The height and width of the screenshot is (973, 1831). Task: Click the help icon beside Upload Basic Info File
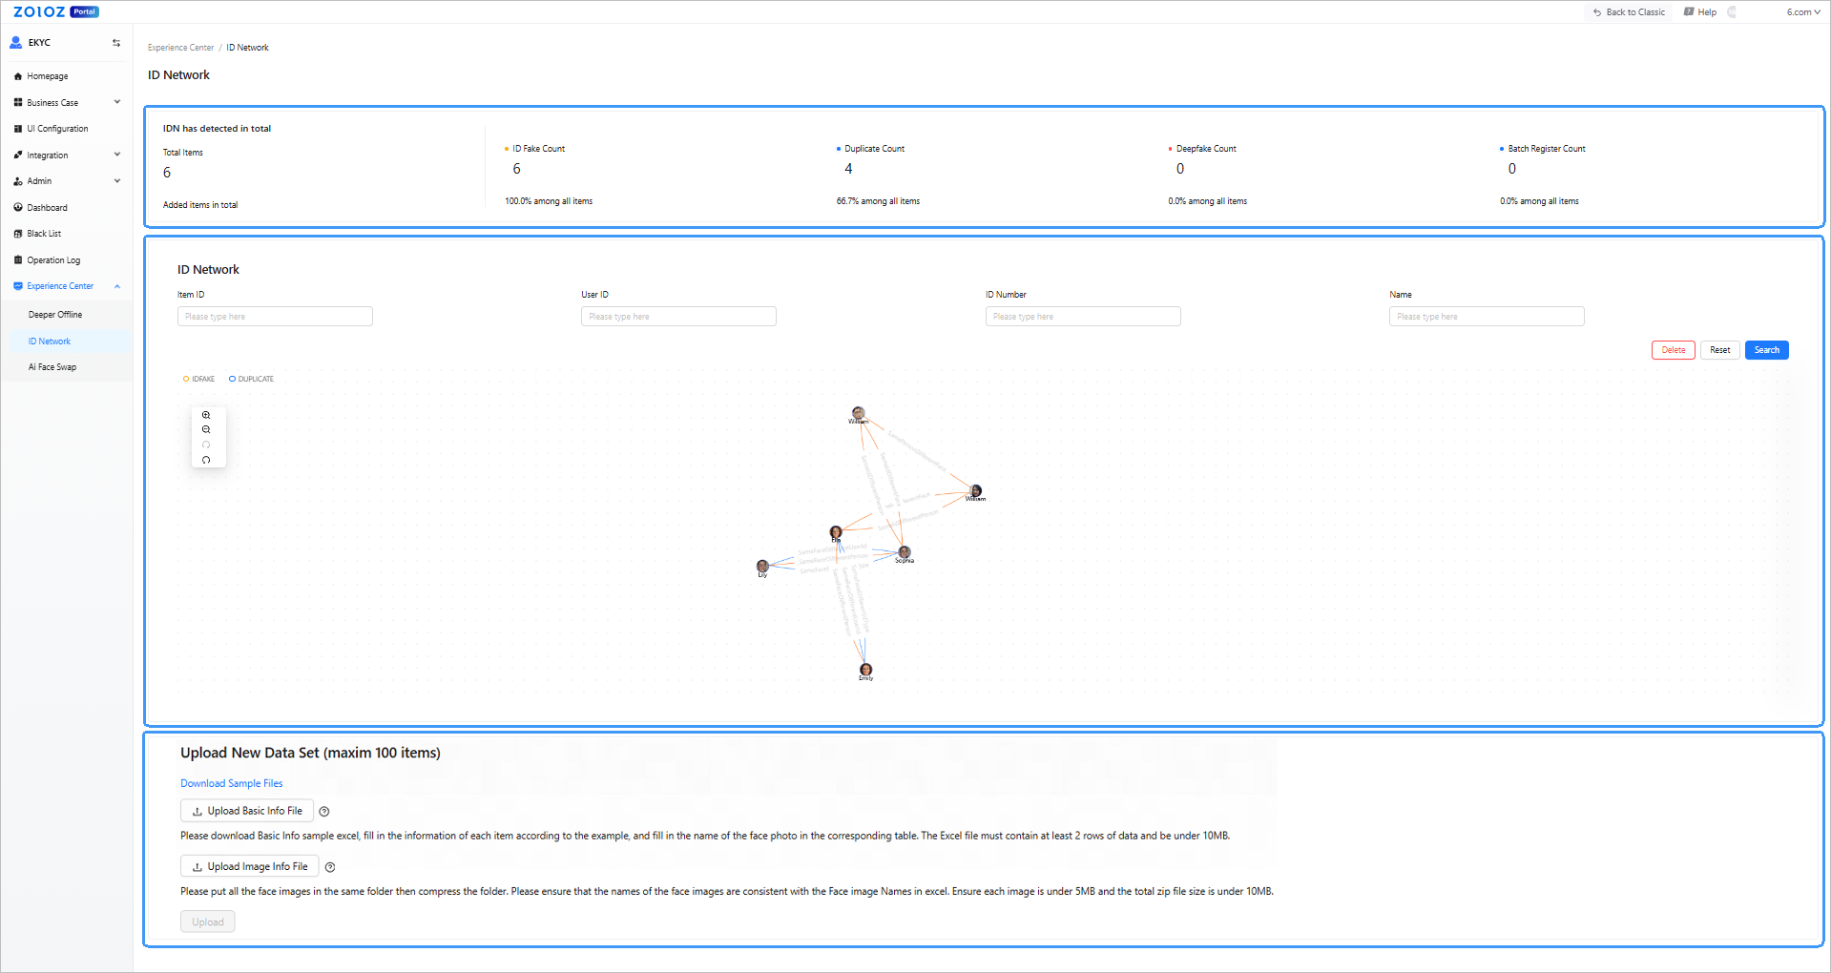[x=324, y=812]
